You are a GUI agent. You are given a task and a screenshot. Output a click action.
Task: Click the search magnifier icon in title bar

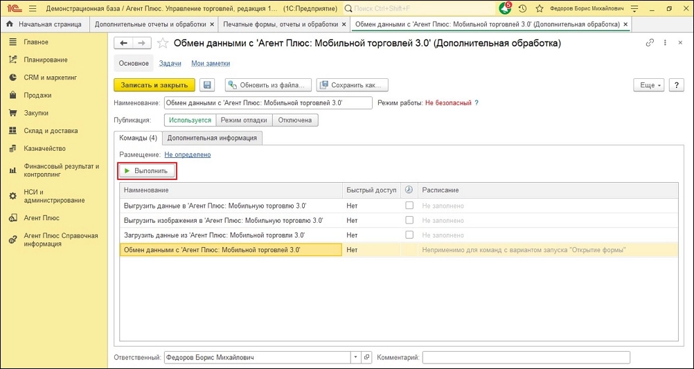click(x=349, y=8)
